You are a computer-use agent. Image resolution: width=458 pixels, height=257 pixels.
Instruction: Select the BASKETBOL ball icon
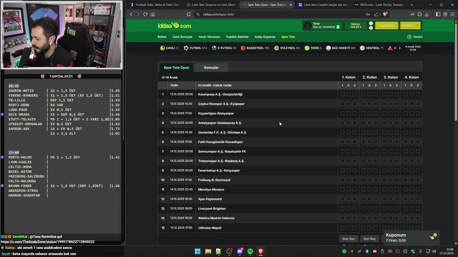coord(243,48)
